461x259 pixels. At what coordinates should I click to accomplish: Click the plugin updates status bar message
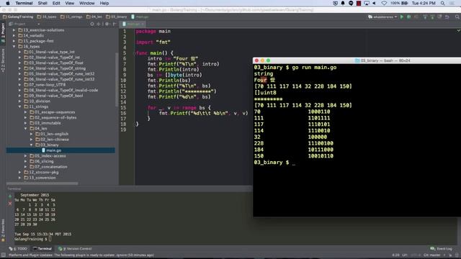tap(81, 255)
